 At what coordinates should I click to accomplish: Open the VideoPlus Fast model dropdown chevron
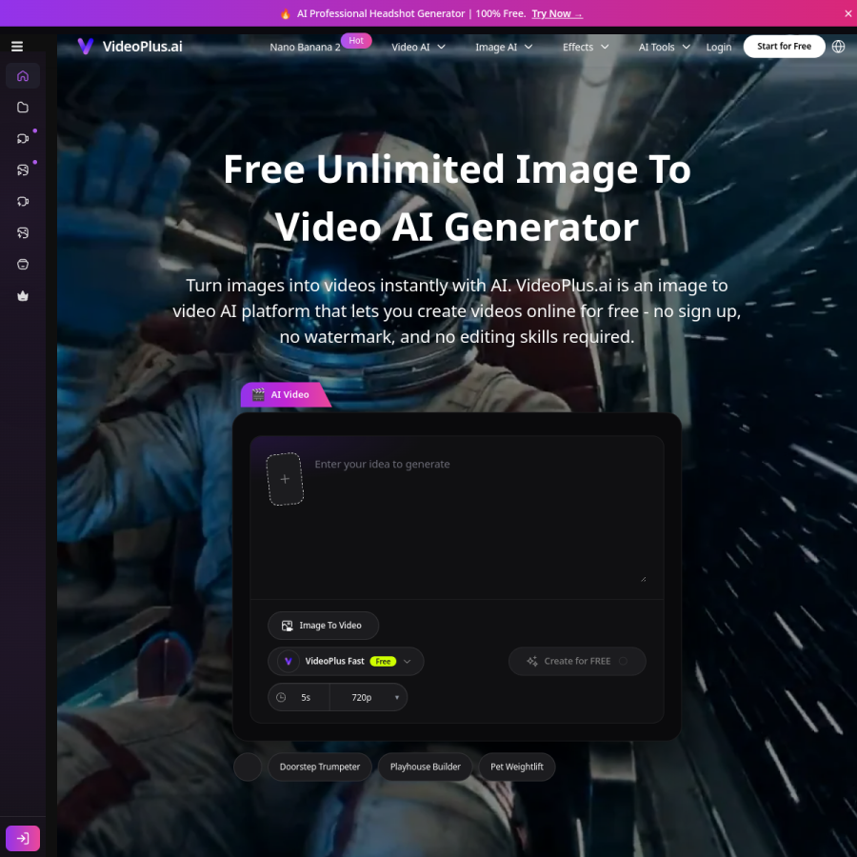click(x=408, y=662)
